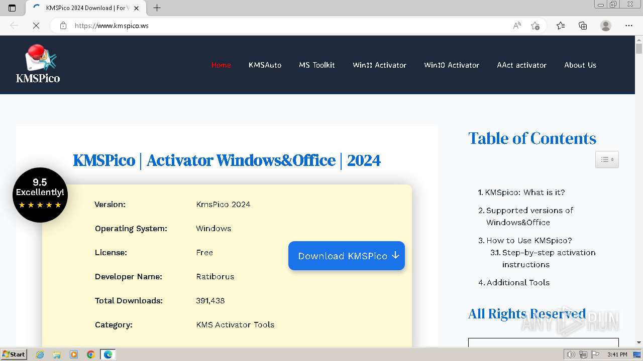Click the 9.5 Excellently rating badge
The image size is (643, 361).
[x=40, y=195]
